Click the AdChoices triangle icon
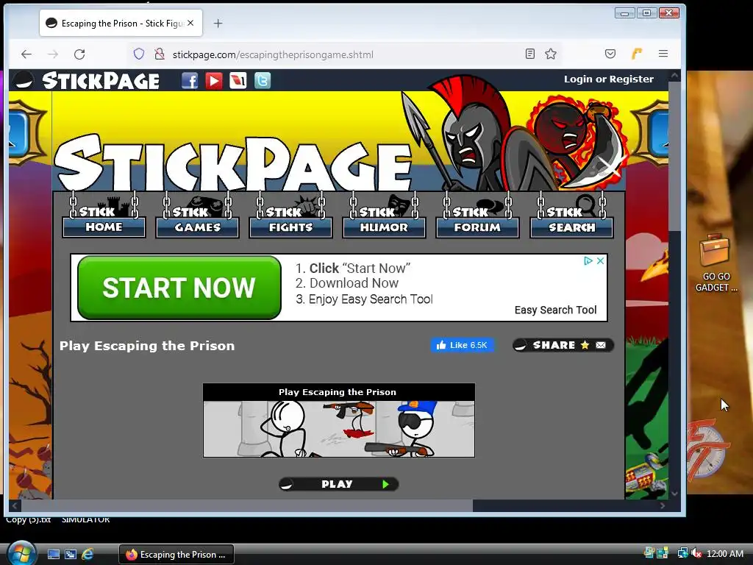The width and height of the screenshot is (753, 565). point(588,261)
